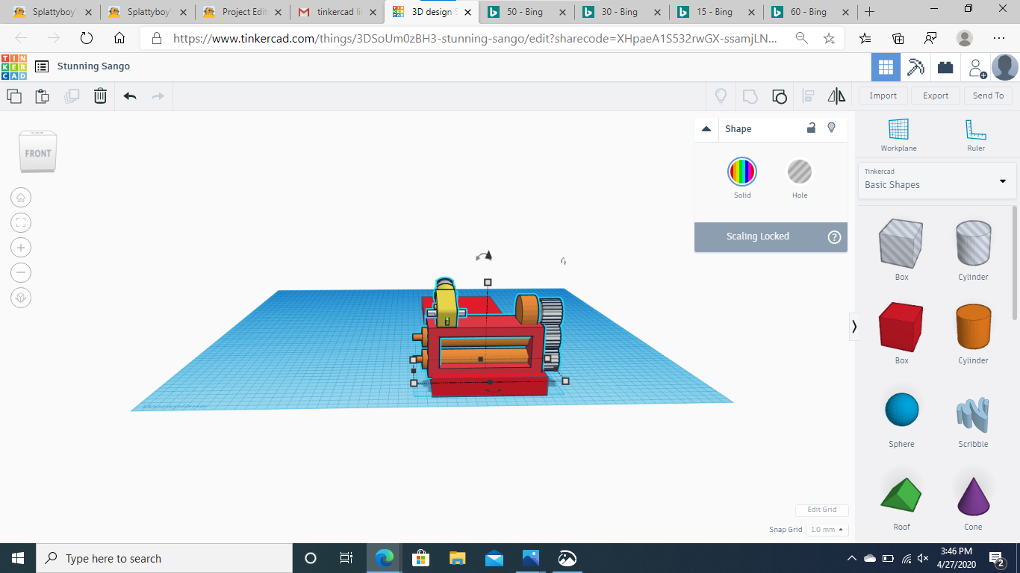1020x573 pixels.
Task: Click the Fit all in view button
Action: coord(21,222)
